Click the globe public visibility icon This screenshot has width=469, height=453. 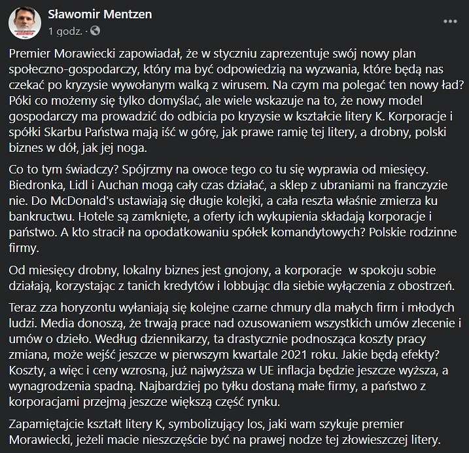[95, 31]
